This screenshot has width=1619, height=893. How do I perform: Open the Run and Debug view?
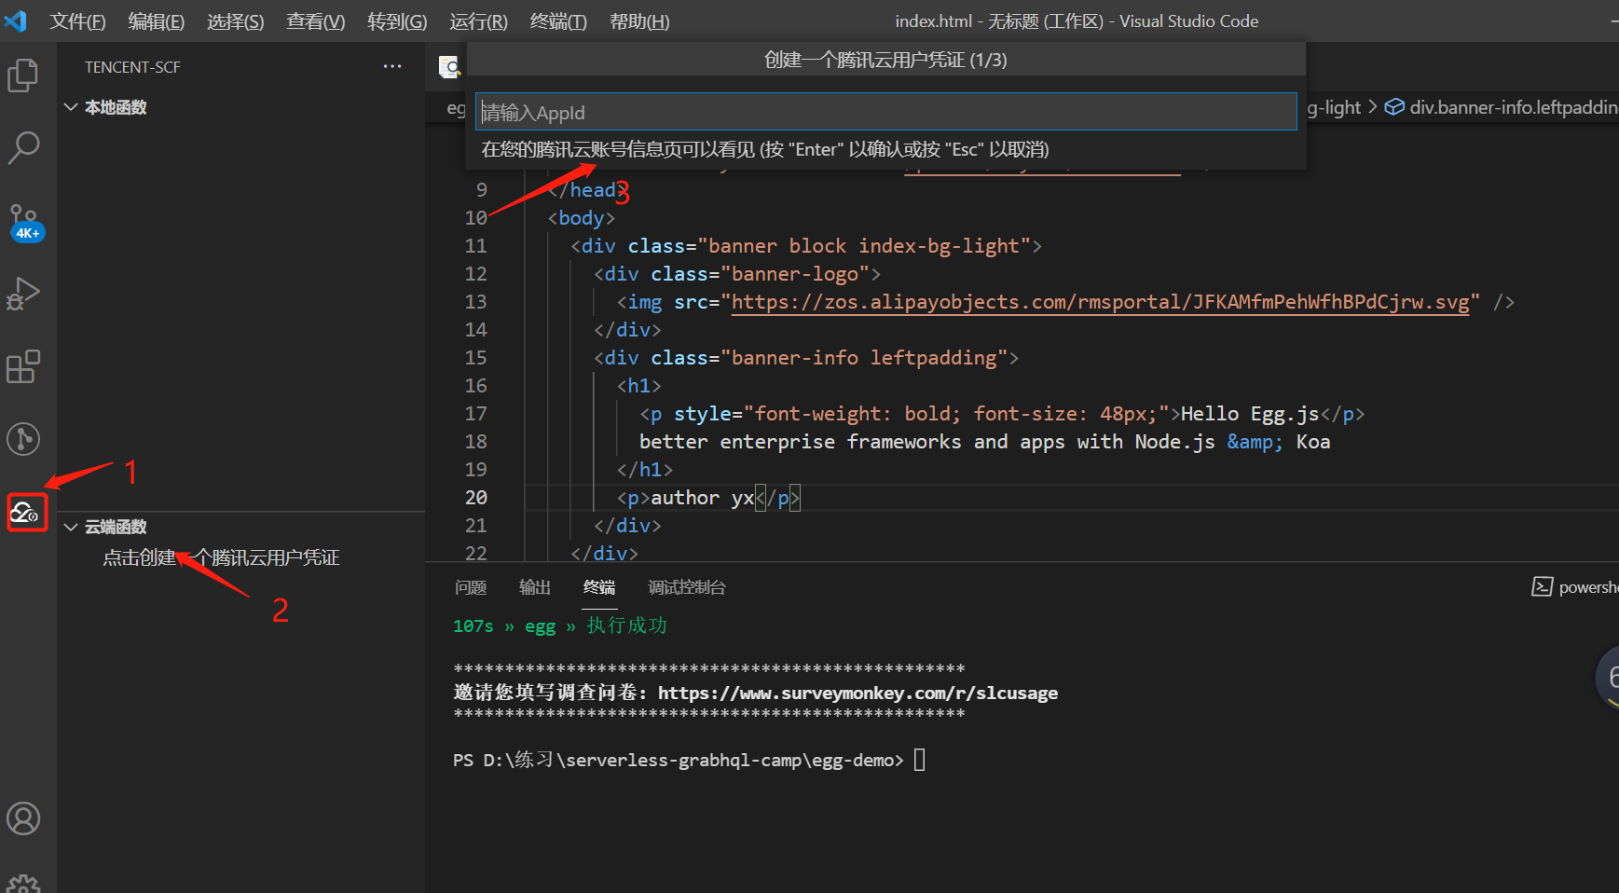click(23, 294)
